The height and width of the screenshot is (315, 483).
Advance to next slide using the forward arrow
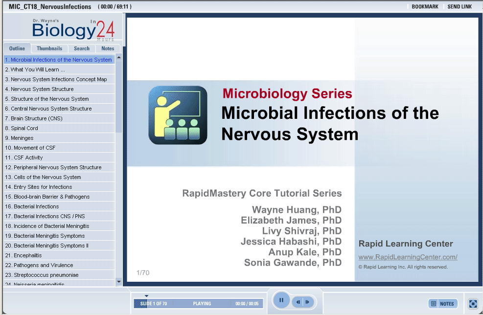(x=307, y=302)
